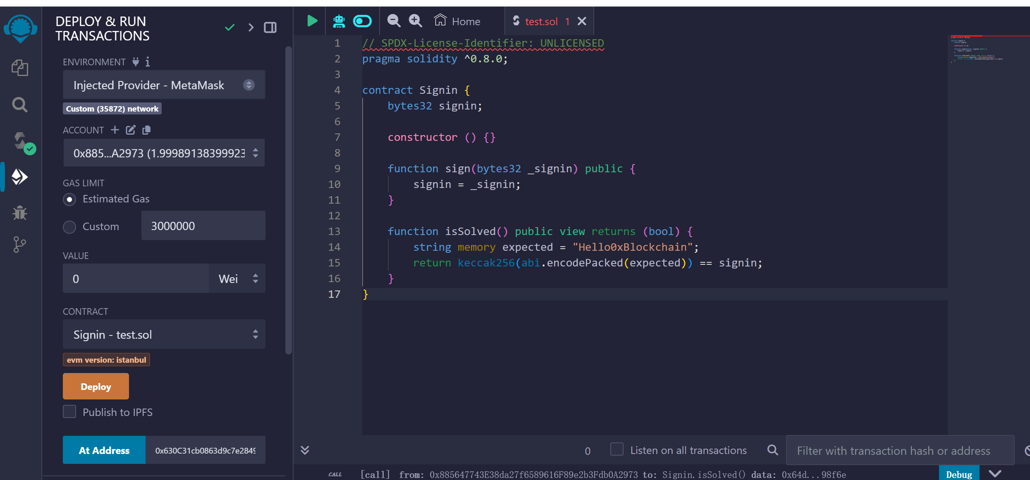Show the environment info icon

click(x=148, y=62)
